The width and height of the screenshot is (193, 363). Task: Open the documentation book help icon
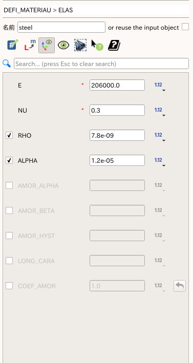[x=114, y=45]
